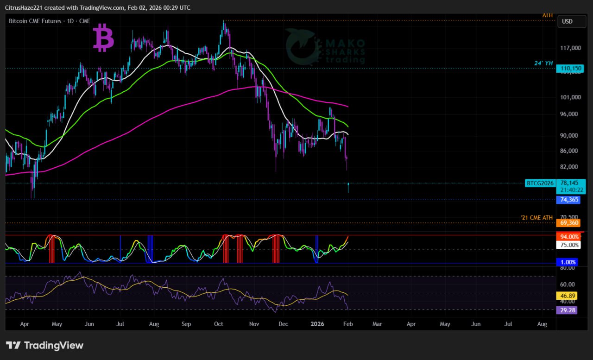Click the Bitcoin CME Futures chart title

point(49,21)
